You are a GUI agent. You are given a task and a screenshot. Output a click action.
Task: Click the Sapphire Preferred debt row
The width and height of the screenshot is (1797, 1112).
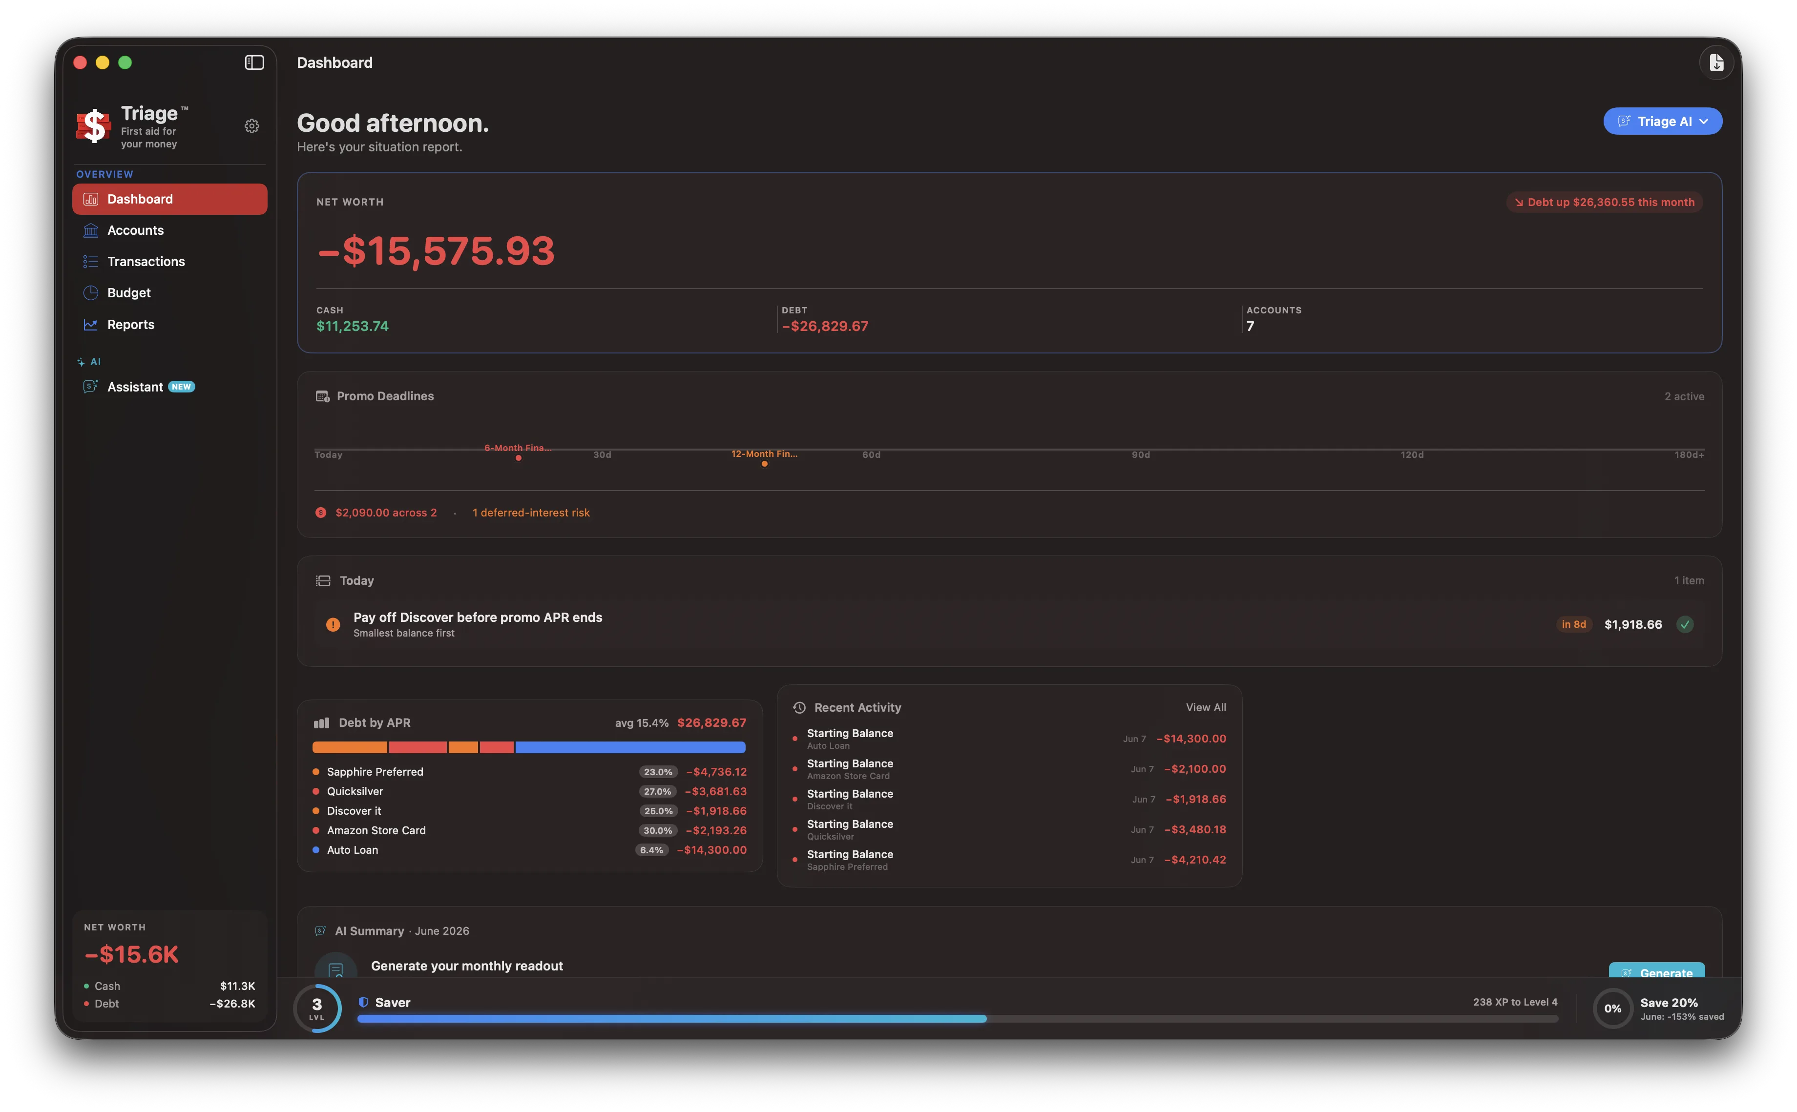point(530,771)
